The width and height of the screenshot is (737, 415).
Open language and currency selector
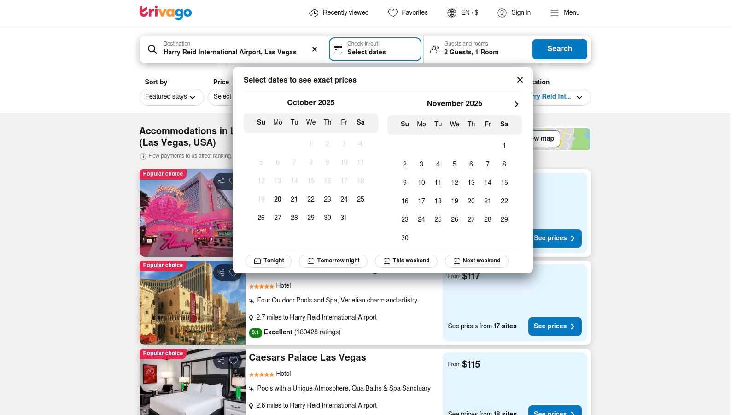(x=463, y=12)
